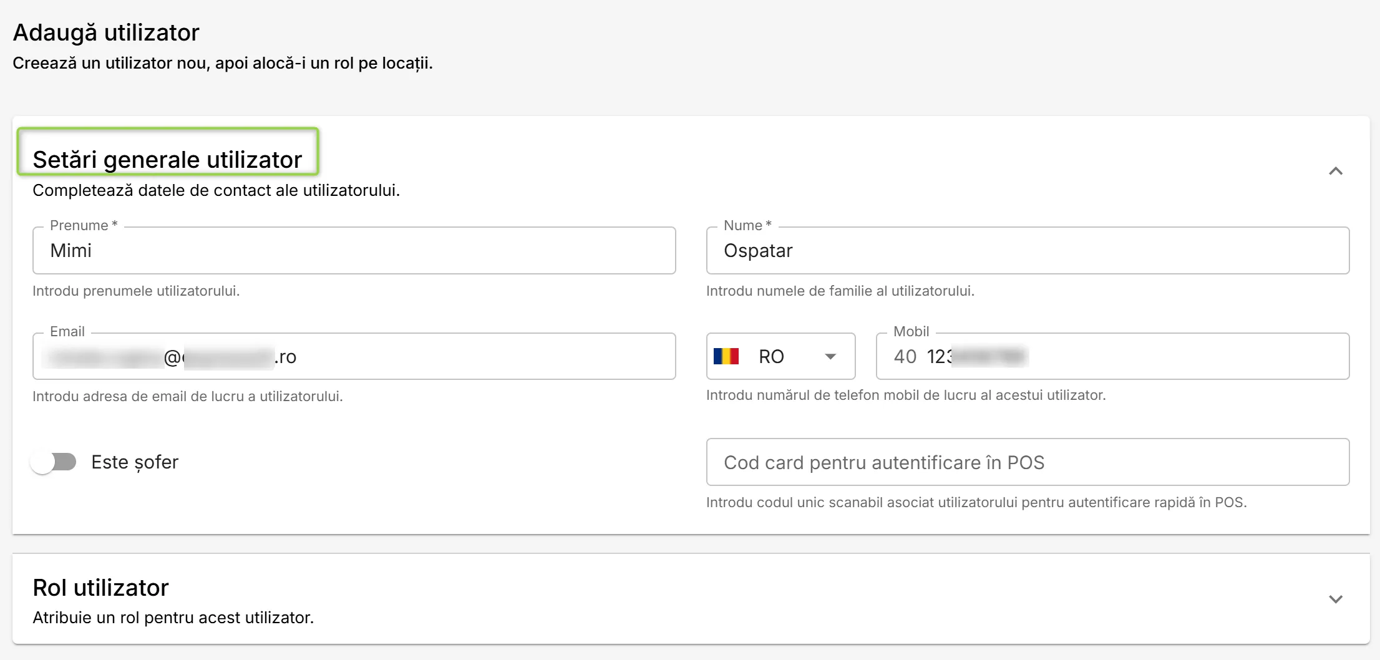Screen dimensions: 1380x660
Task: Open the RO country code dropdown arrow
Action: tap(830, 356)
